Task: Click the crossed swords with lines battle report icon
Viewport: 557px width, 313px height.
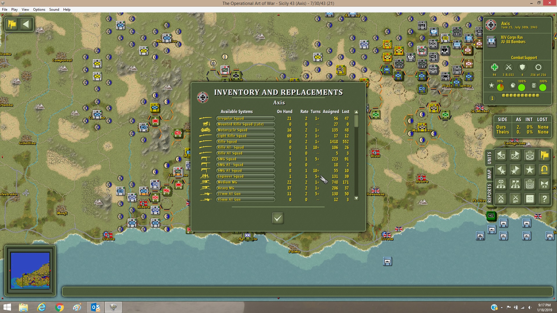Action: pos(516,199)
